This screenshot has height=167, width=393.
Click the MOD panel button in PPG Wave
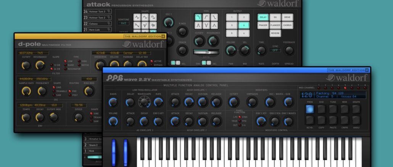[345, 109]
